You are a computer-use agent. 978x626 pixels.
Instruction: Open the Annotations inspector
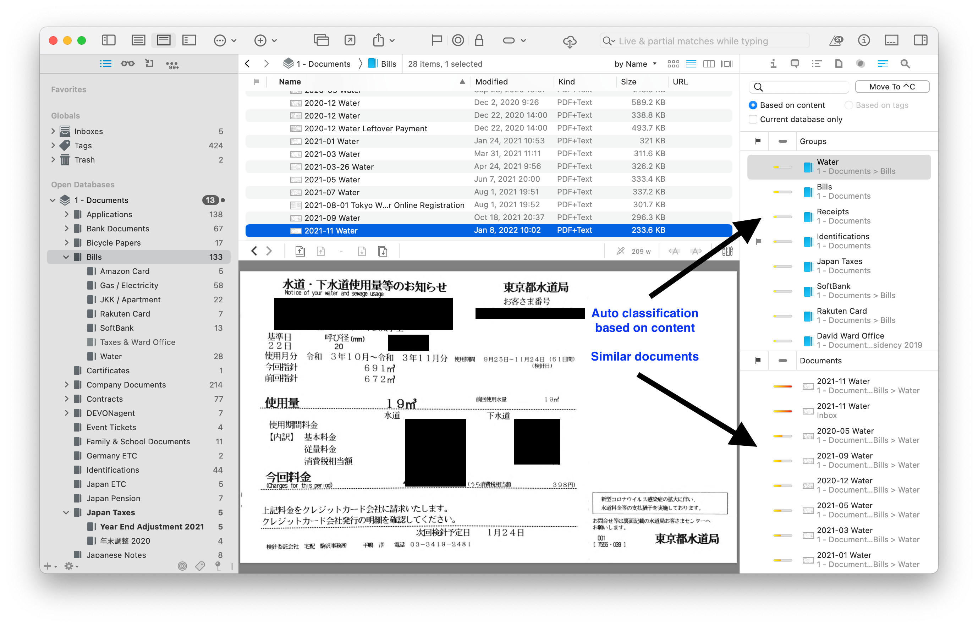pos(795,64)
